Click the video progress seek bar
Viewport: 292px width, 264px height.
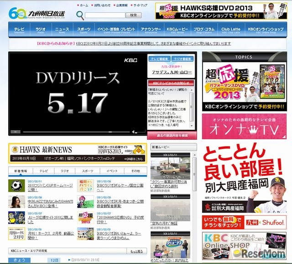[76, 132]
